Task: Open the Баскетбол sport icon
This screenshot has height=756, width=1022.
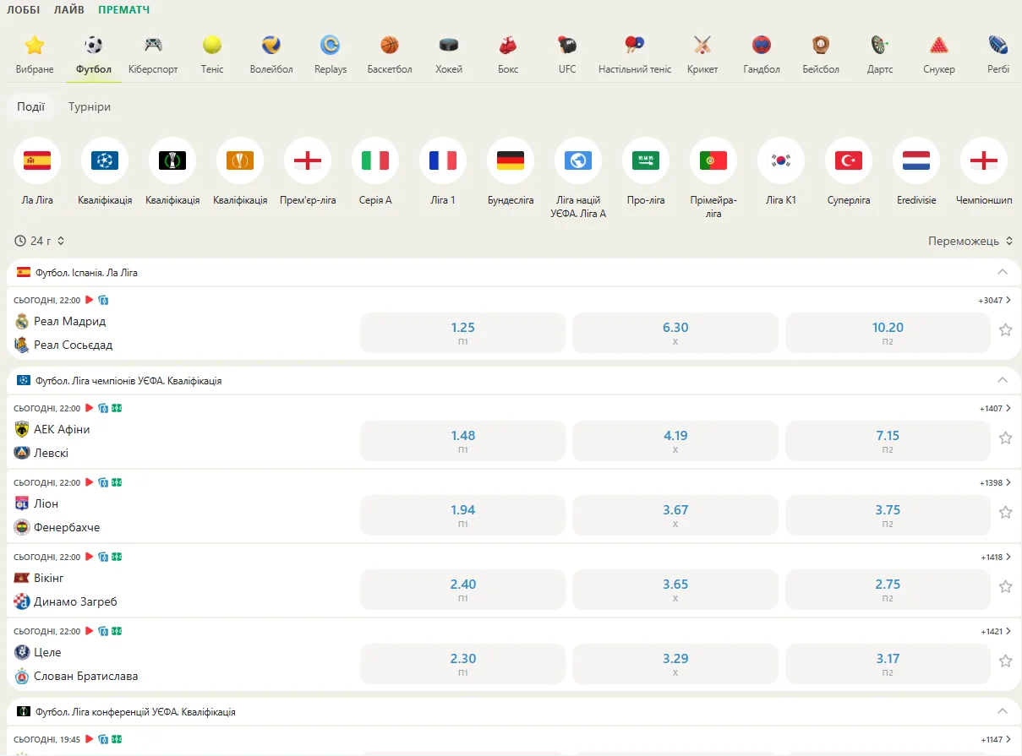Action: pos(390,45)
